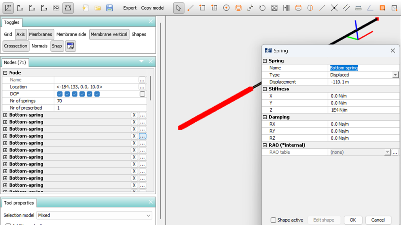Toggle the Grid display

pos(8,34)
